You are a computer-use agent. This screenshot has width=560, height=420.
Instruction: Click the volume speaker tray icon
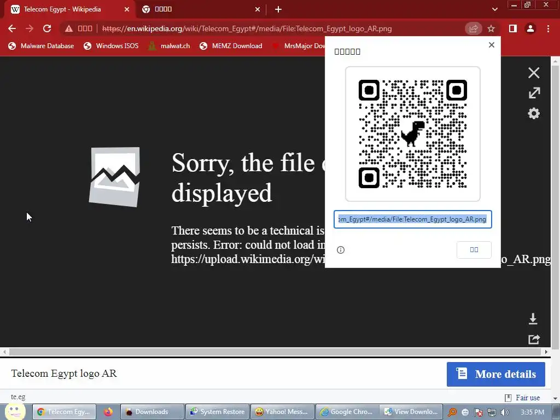pos(505,412)
